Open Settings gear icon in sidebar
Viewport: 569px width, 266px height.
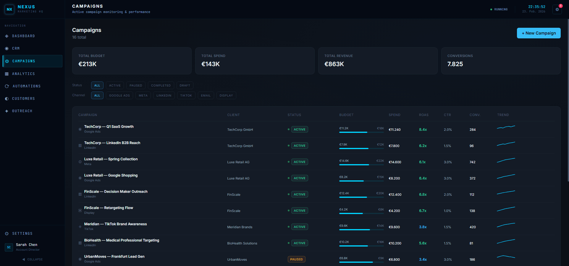(x=7, y=234)
